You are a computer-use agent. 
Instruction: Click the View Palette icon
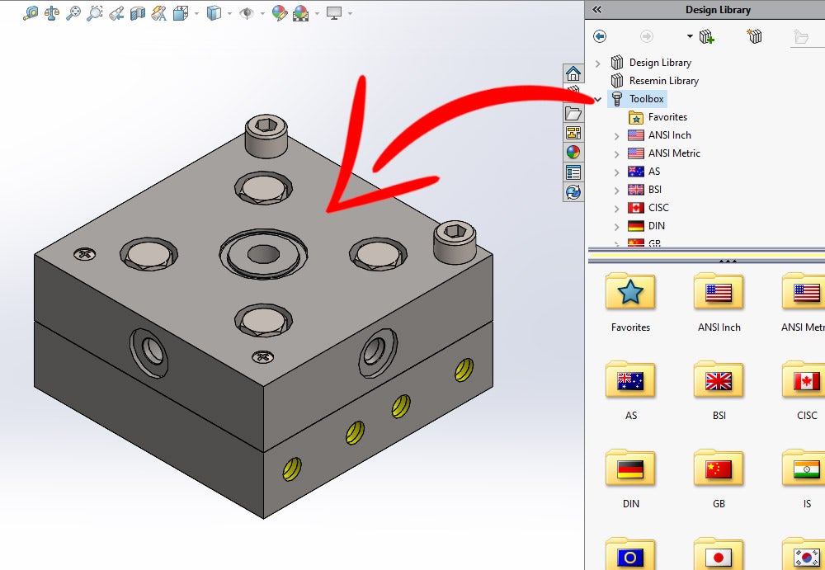(573, 132)
